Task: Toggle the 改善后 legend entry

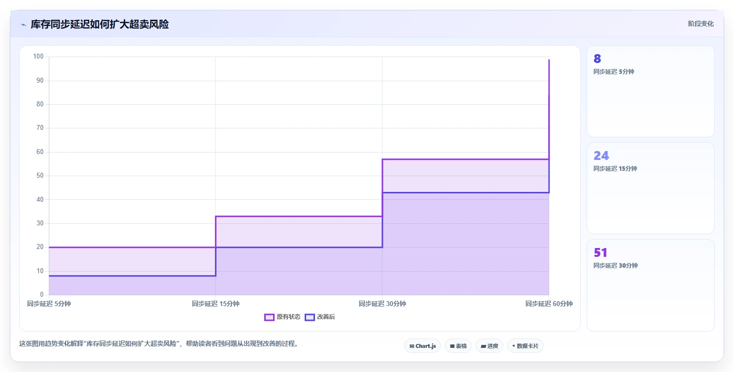Action: 320,317
